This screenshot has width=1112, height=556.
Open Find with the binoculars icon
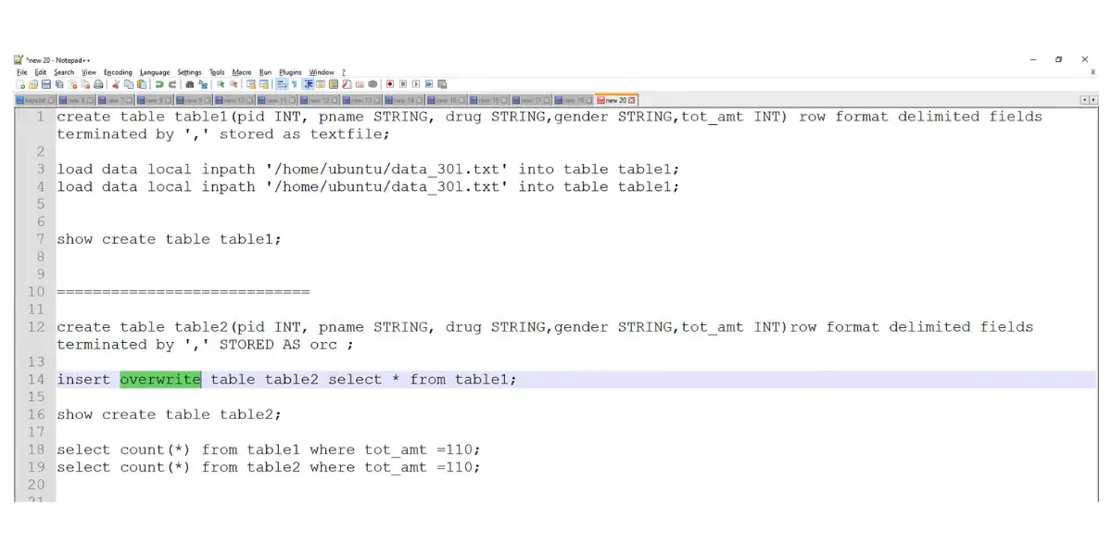(190, 83)
